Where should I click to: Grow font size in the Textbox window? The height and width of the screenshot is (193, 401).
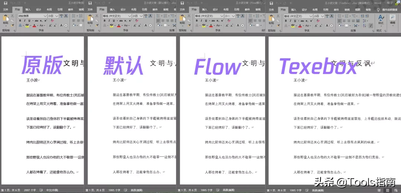point(316,26)
